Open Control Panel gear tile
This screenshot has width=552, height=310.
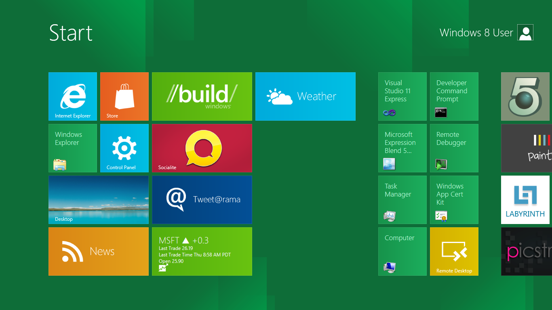pos(124,148)
